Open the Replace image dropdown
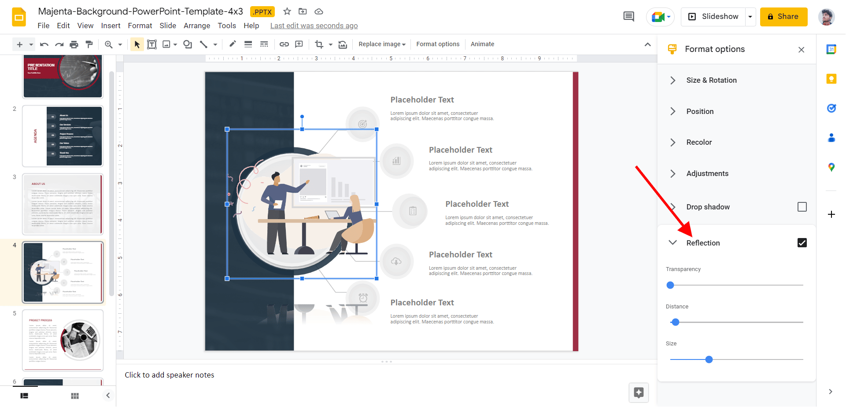The width and height of the screenshot is (846, 407). [x=382, y=44]
